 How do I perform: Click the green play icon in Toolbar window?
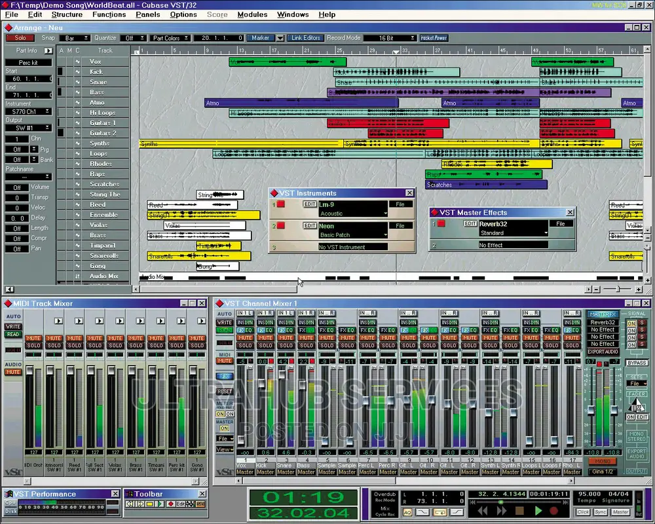160,504
